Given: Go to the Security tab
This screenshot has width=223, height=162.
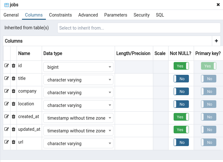Looking at the screenshot, I should (141, 15).
